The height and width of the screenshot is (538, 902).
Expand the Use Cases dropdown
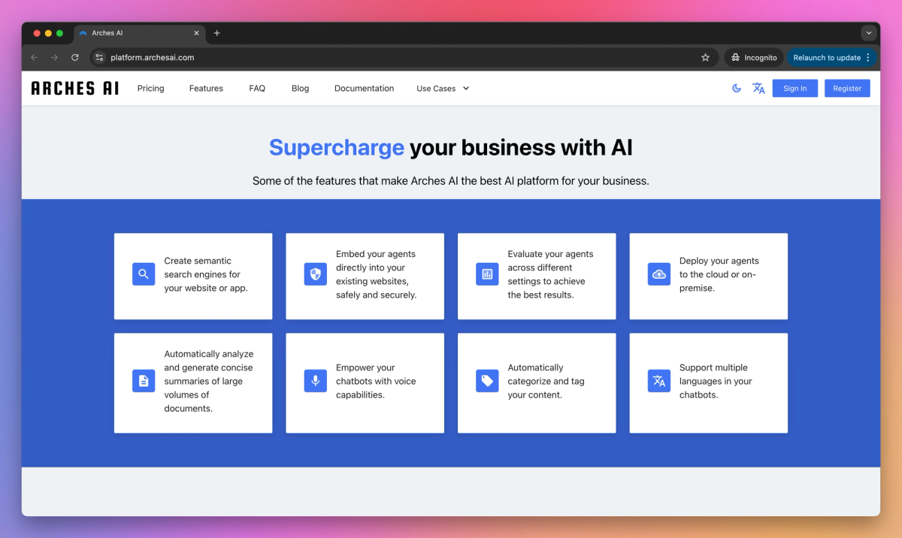click(x=443, y=88)
